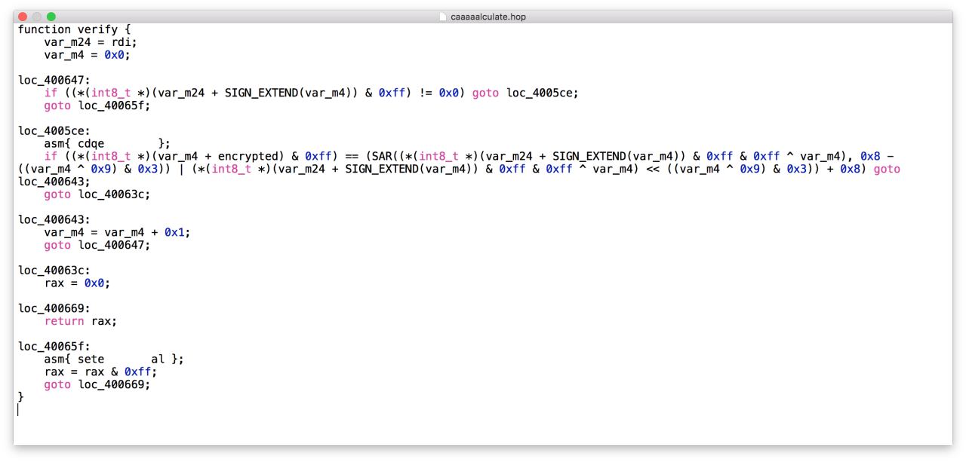Click the 'asm{ sete al };' line

[113, 360]
